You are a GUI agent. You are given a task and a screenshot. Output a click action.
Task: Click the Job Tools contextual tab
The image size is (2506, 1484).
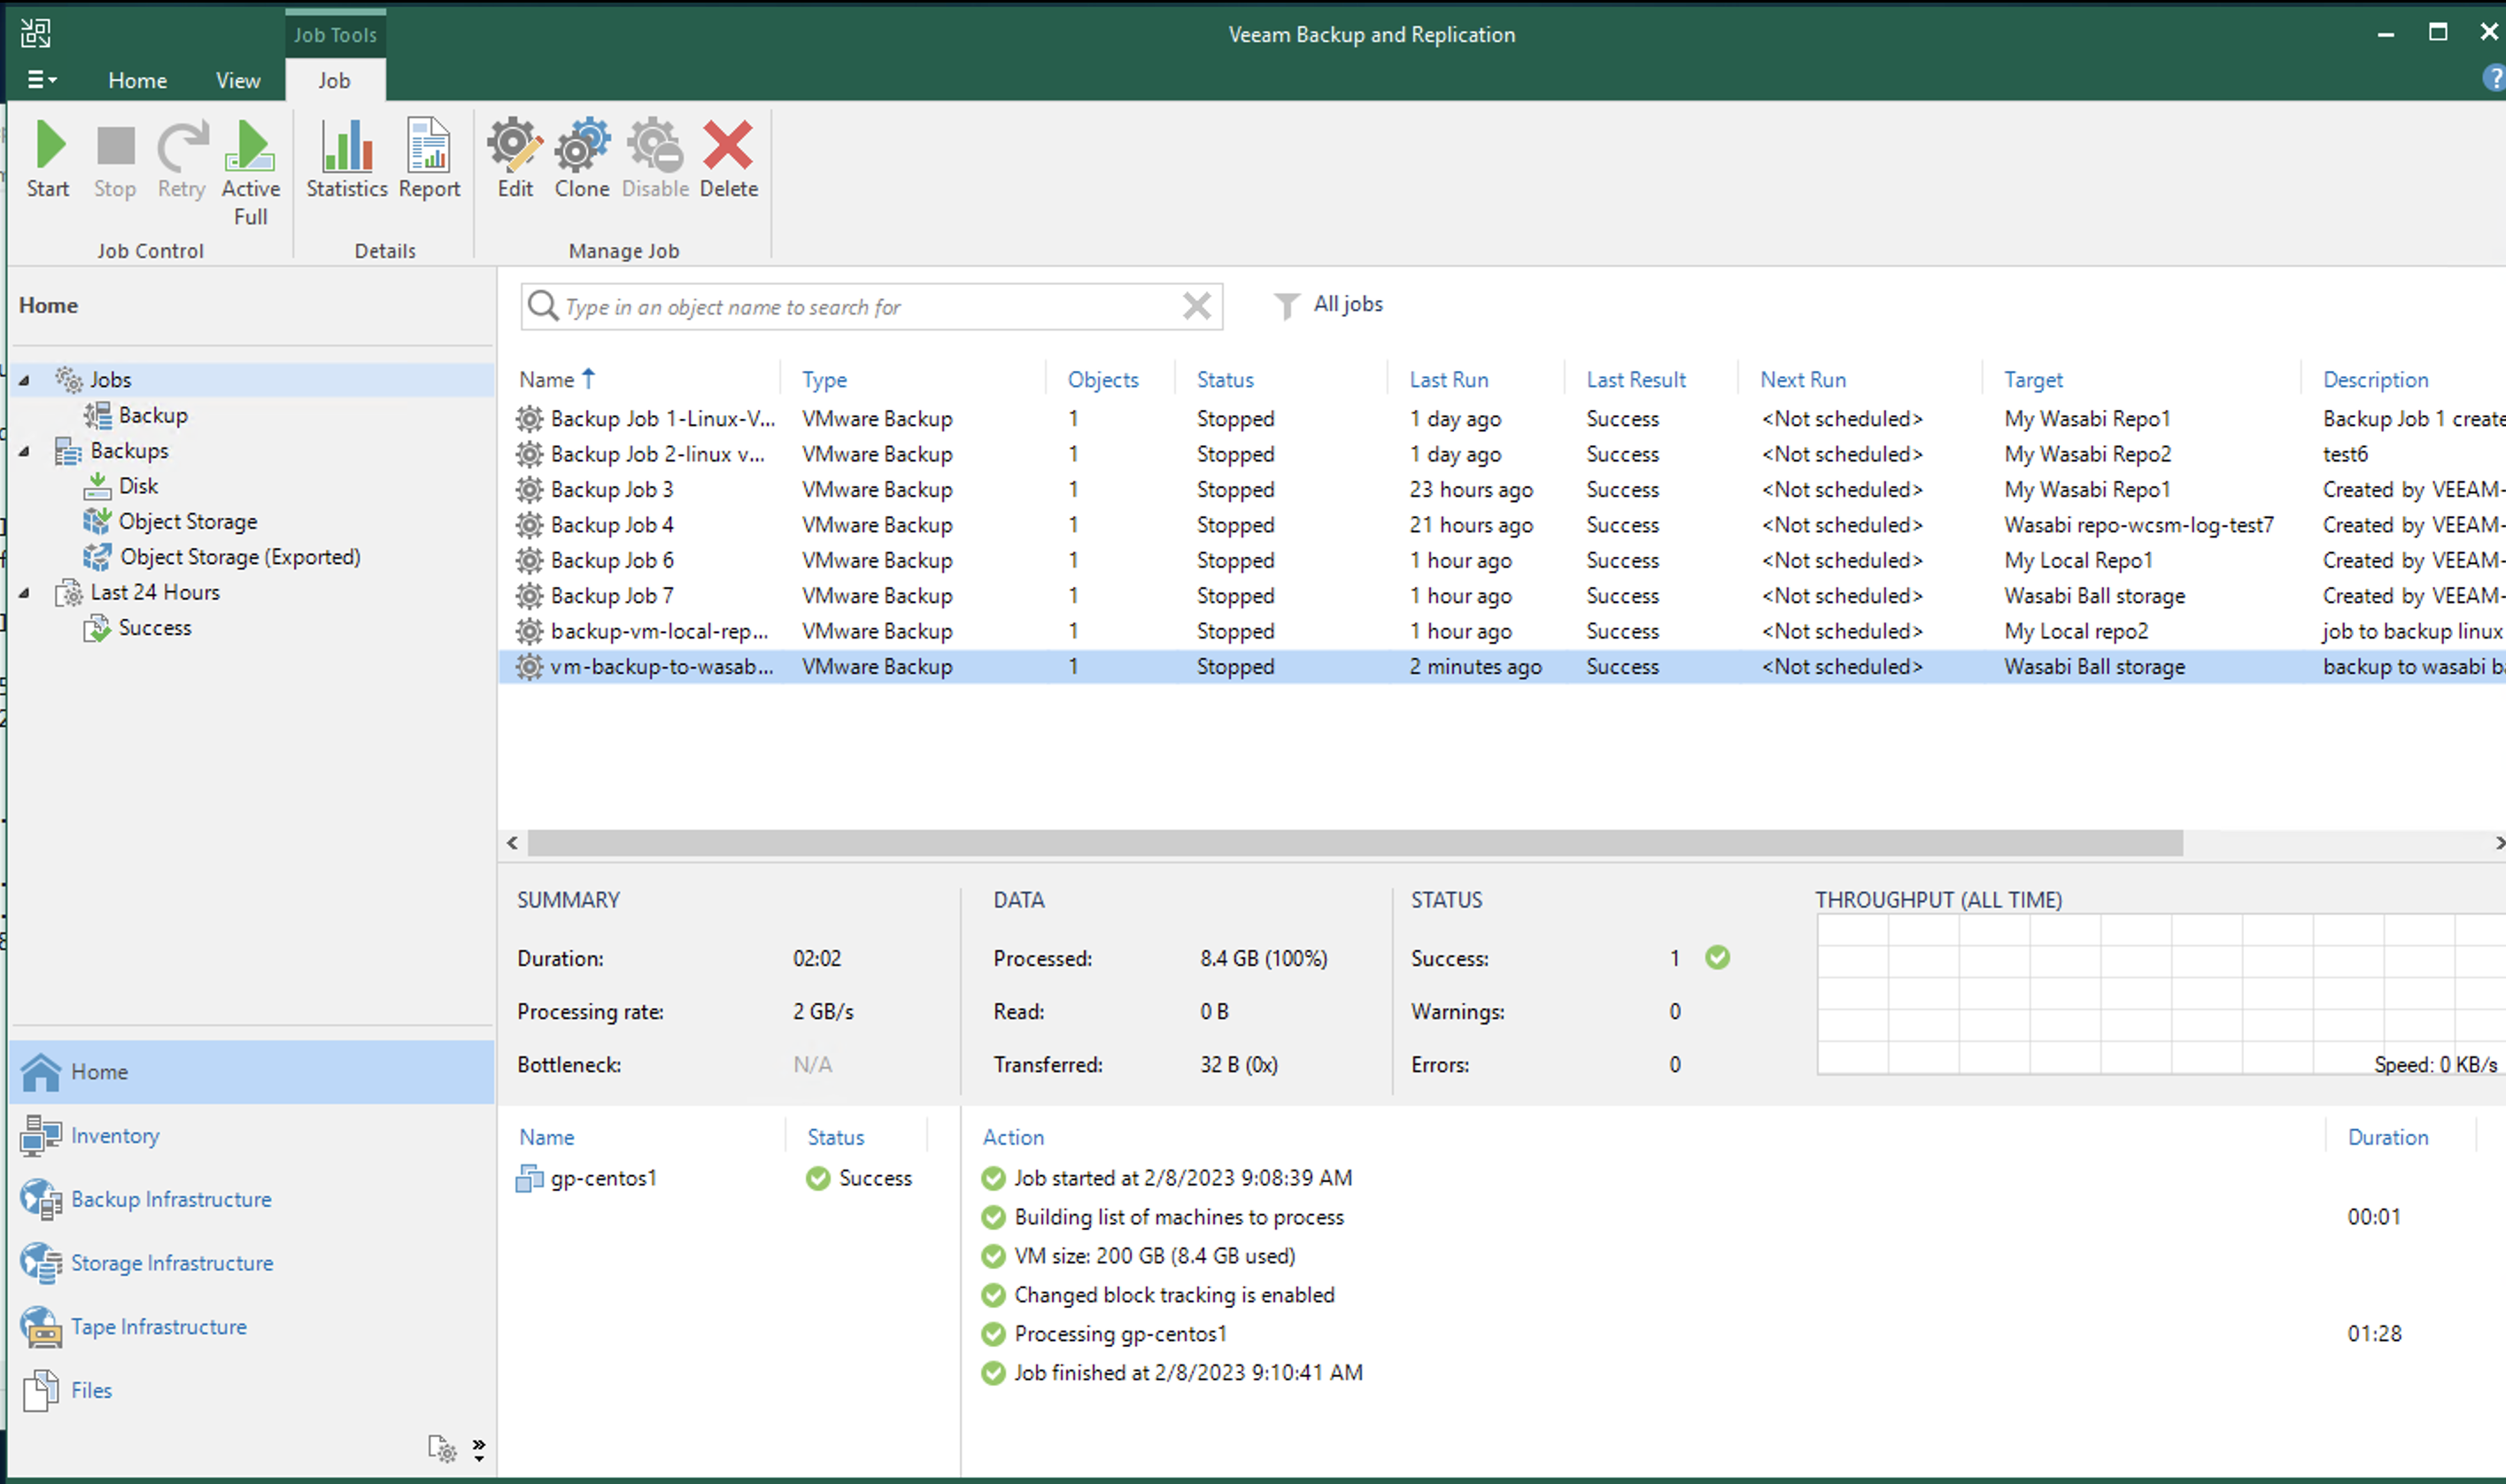335,34
